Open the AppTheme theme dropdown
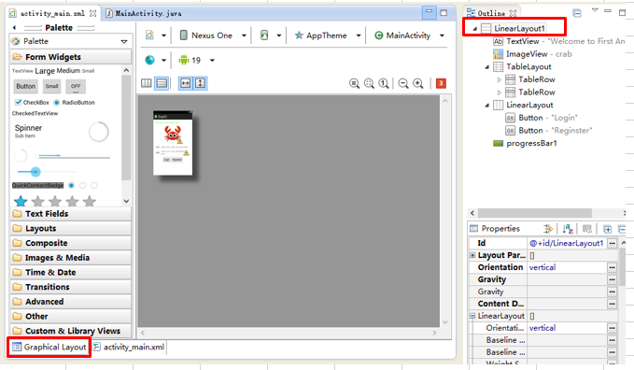 (359, 36)
